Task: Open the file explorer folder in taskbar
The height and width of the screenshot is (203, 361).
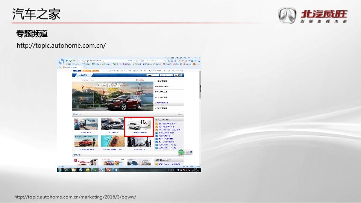Action: tap(74, 170)
